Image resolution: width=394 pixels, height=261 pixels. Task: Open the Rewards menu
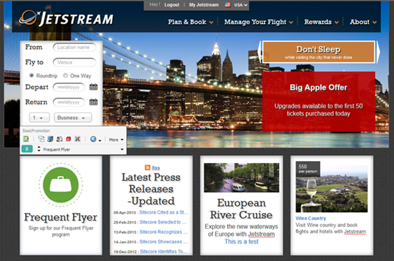tap(321, 22)
